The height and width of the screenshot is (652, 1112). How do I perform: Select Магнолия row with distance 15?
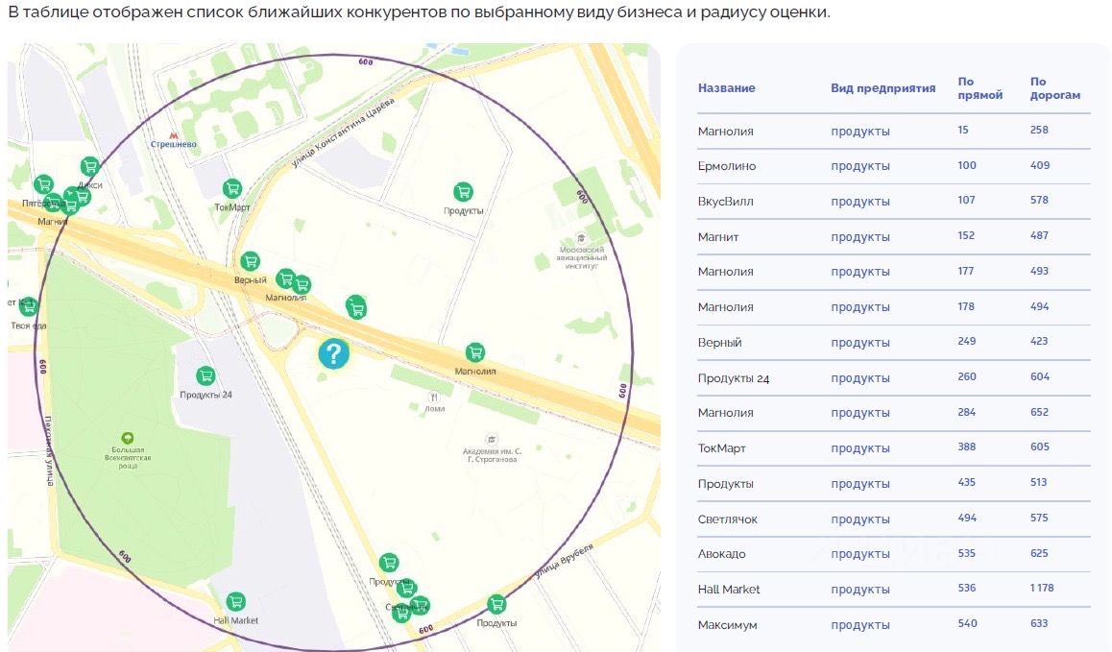tap(894, 132)
